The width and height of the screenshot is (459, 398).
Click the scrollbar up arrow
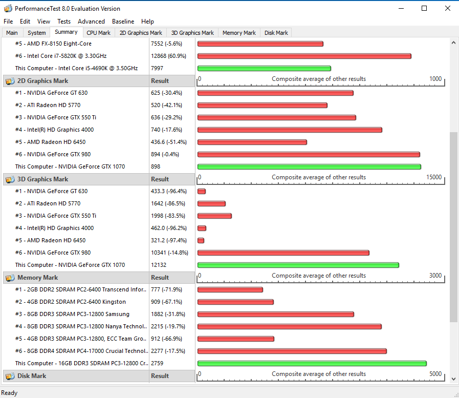(x=453, y=43)
